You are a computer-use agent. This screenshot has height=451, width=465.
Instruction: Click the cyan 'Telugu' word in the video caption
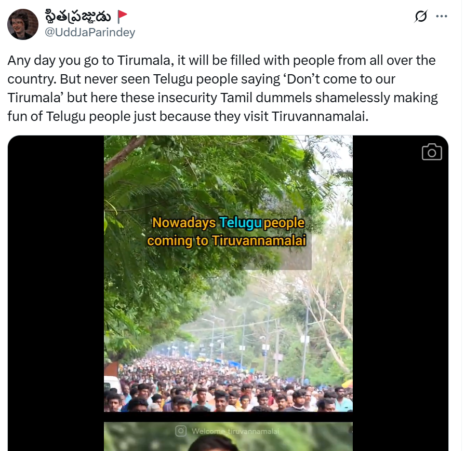tap(241, 223)
